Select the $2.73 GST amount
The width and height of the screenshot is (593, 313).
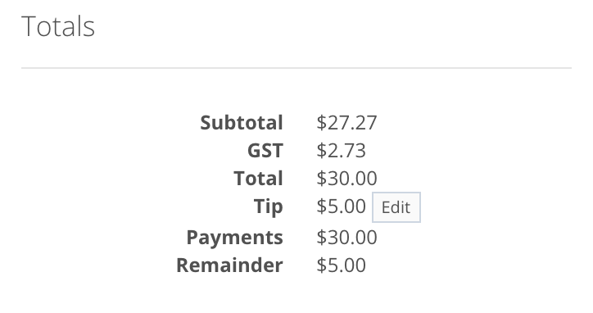tap(341, 150)
